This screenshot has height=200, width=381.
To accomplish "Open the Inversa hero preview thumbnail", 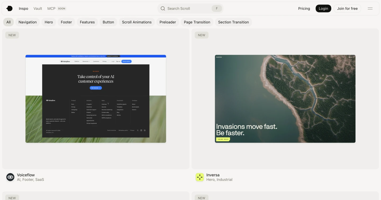I will (285, 99).
